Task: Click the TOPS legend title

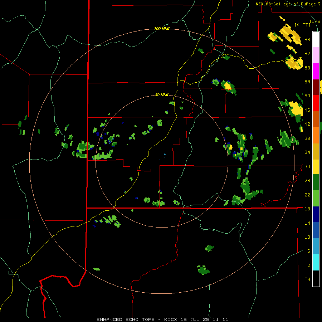Action: [314, 21]
